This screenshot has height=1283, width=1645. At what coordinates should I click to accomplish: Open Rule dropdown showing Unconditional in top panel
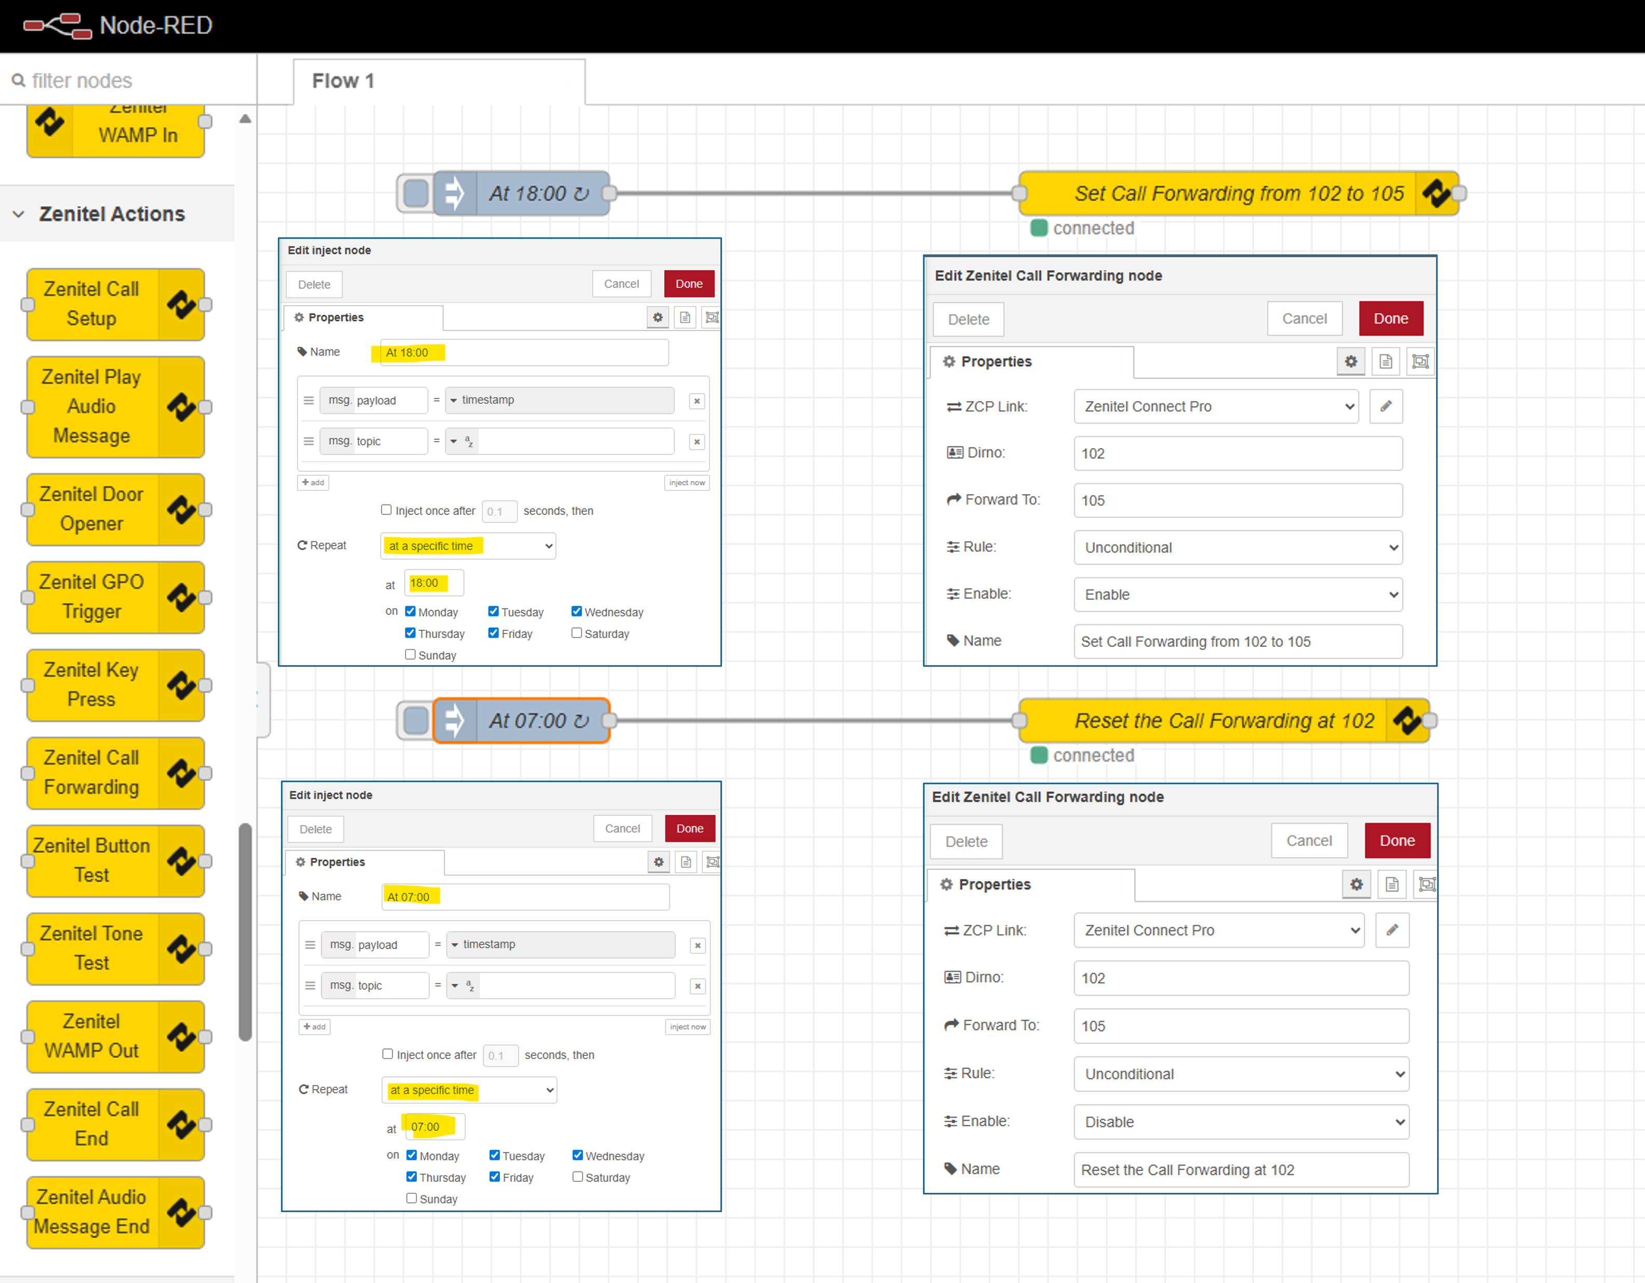(x=1237, y=547)
